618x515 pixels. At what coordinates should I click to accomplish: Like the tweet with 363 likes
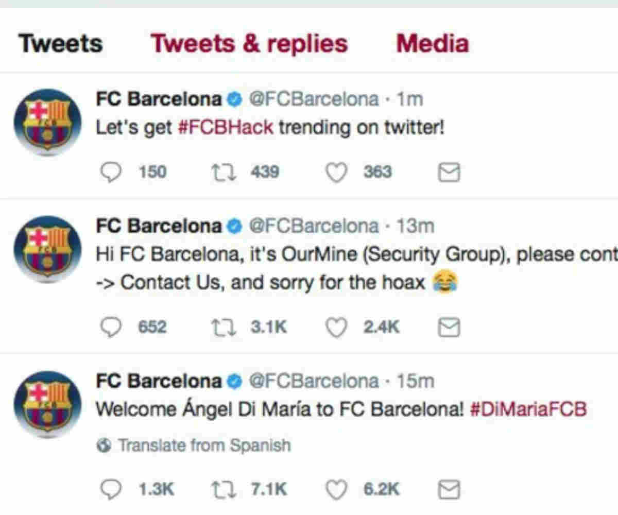point(337,173)
